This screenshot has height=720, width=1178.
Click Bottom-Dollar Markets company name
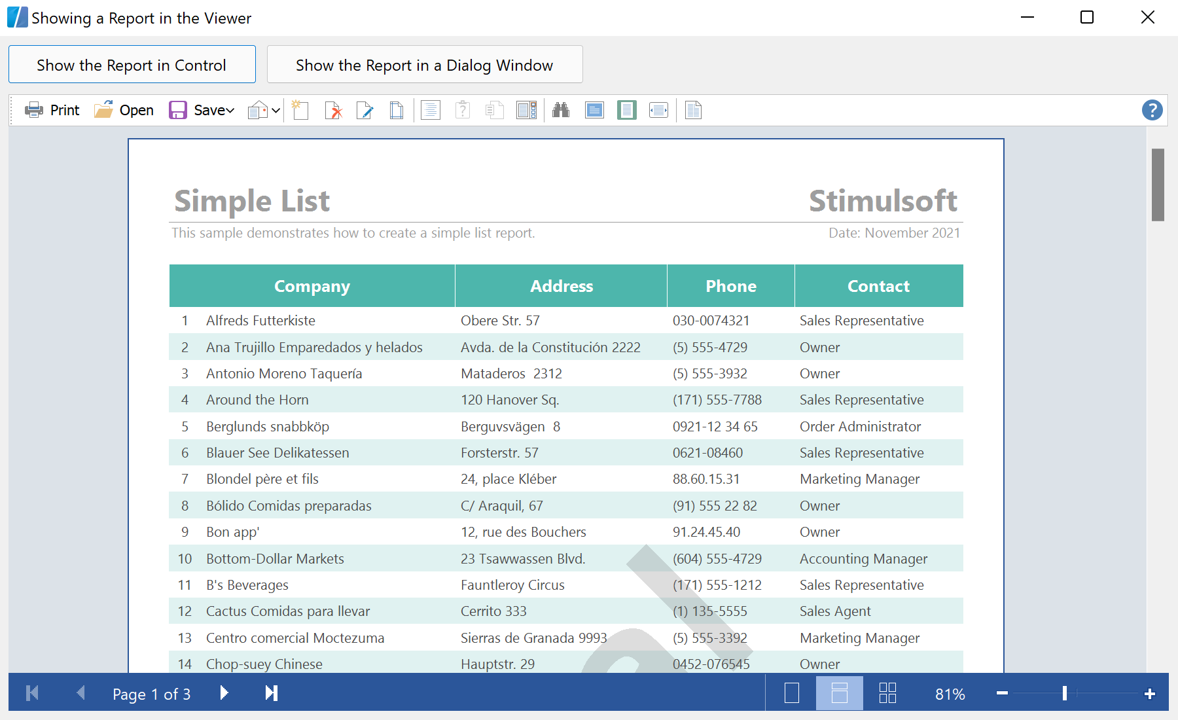pos(275,559)
